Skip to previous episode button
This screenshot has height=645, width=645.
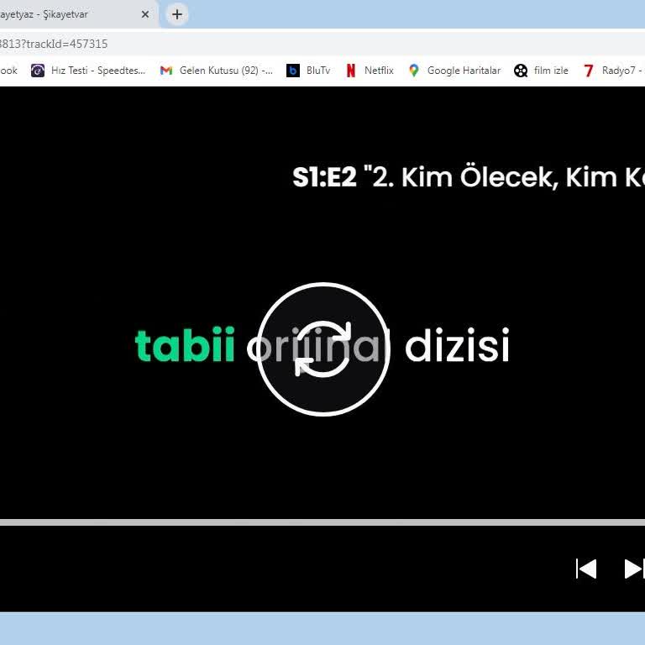586,569
